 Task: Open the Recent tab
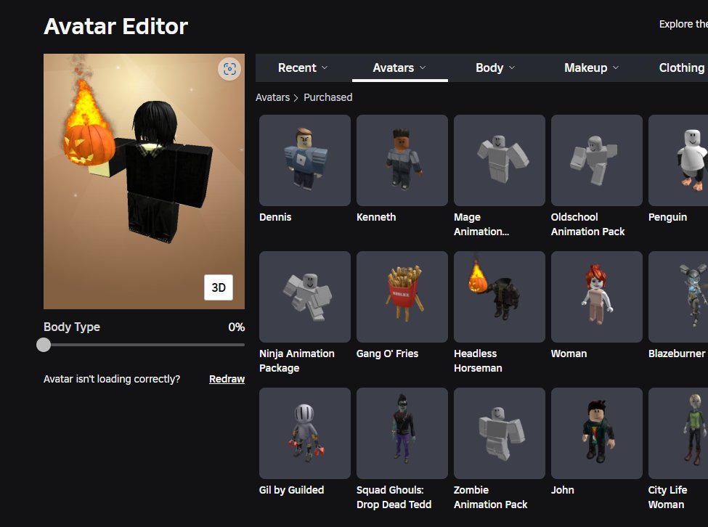point(304,68)
